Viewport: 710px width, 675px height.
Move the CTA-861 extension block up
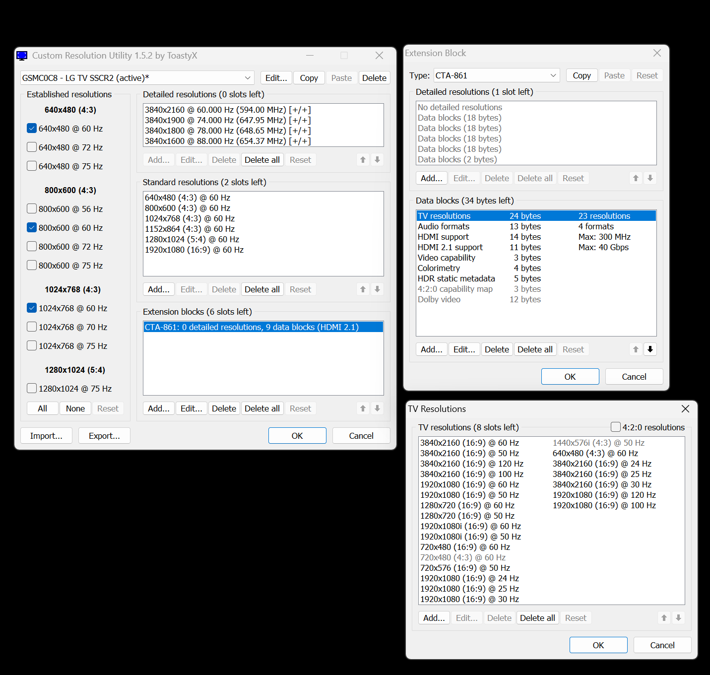(363, 408)
